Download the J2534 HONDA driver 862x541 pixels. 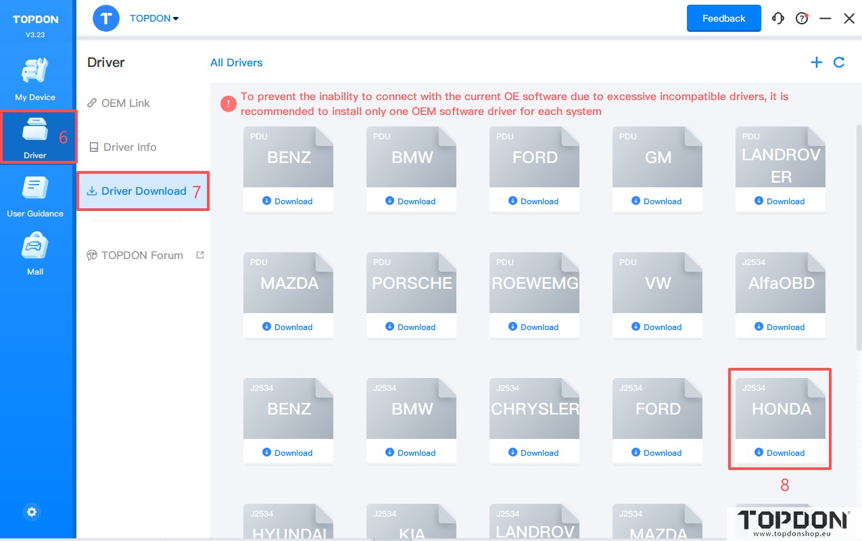pyautogui.click(x=780, y=453)
